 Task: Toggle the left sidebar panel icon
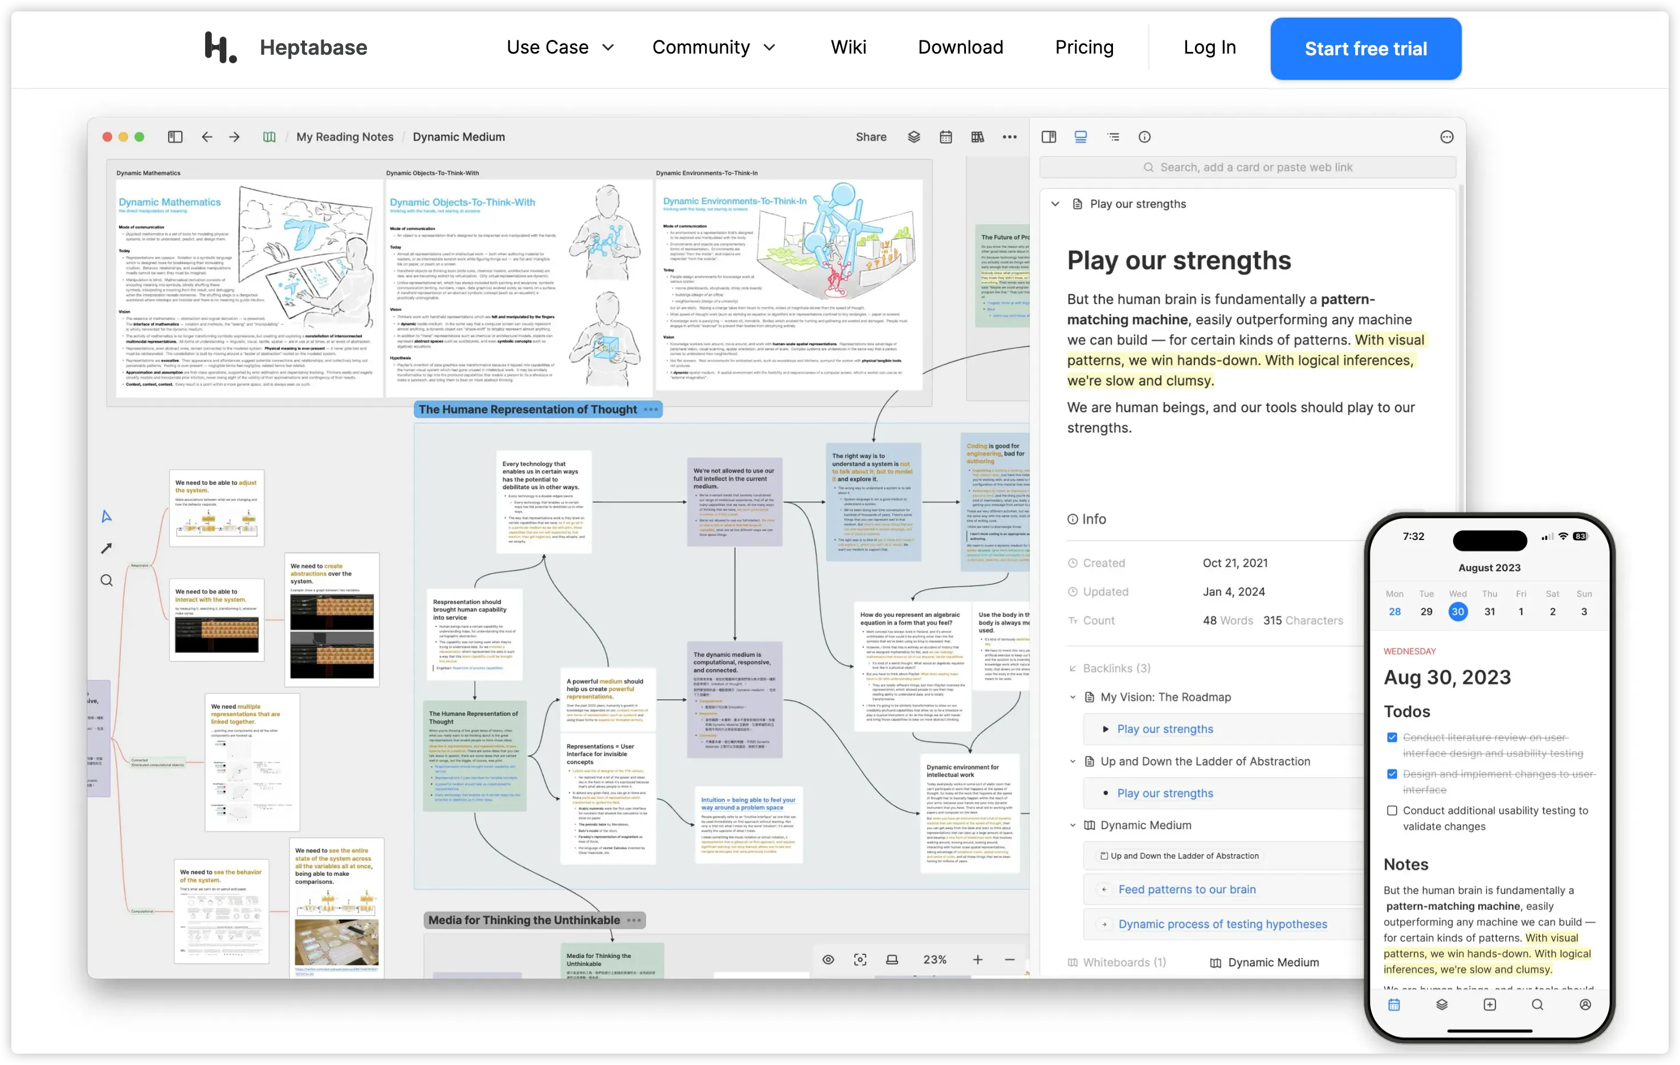point(175,137)
